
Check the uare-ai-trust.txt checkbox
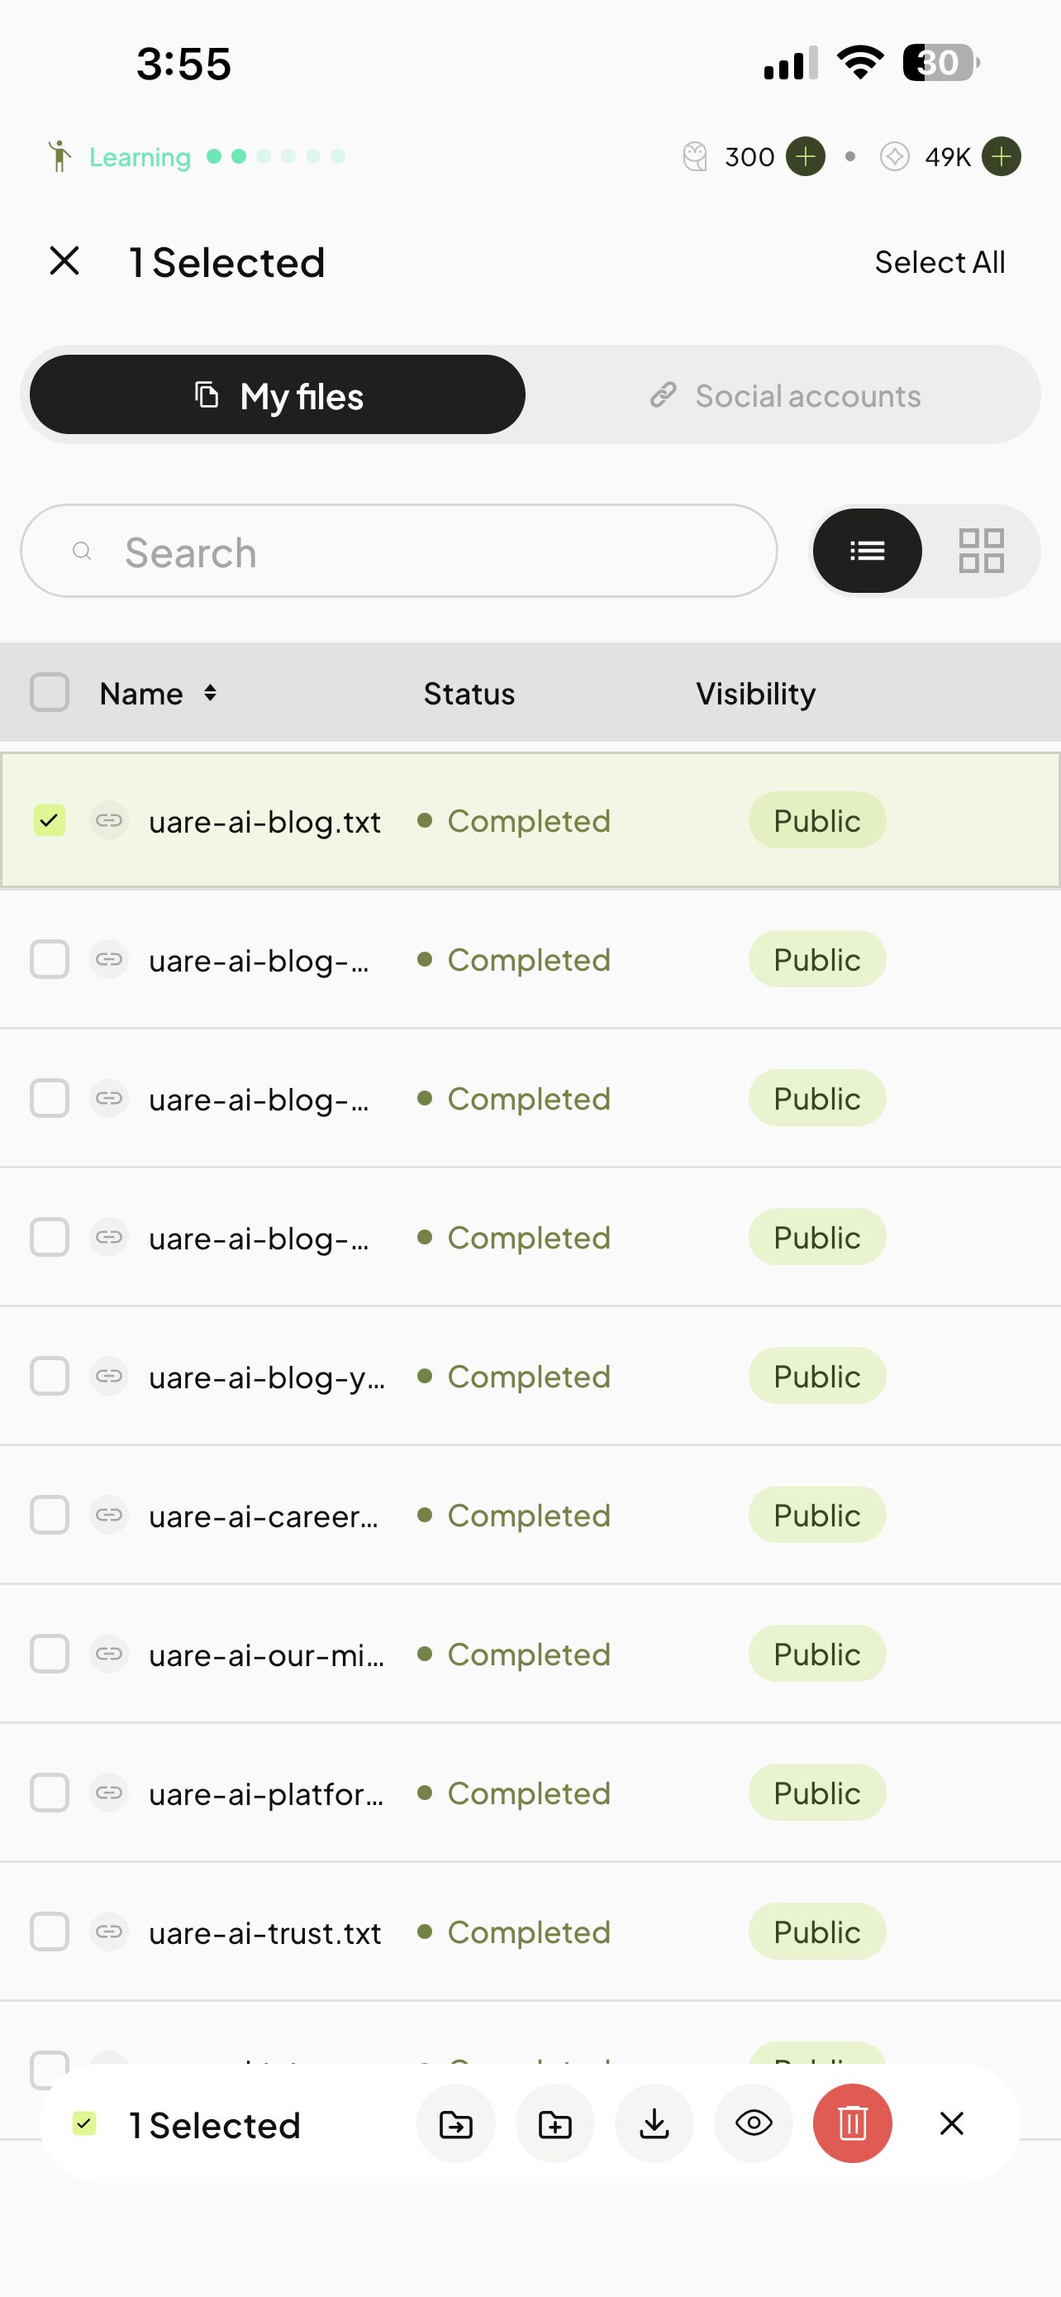click(49, 1932)
